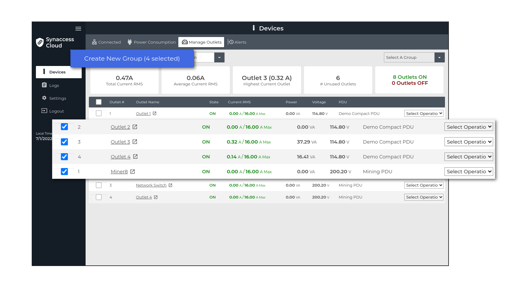Open Select Operation dropdown for Outlet 1
Image resolution: width=509 pixels, height=286 pixels.
[x=424, y=113]
